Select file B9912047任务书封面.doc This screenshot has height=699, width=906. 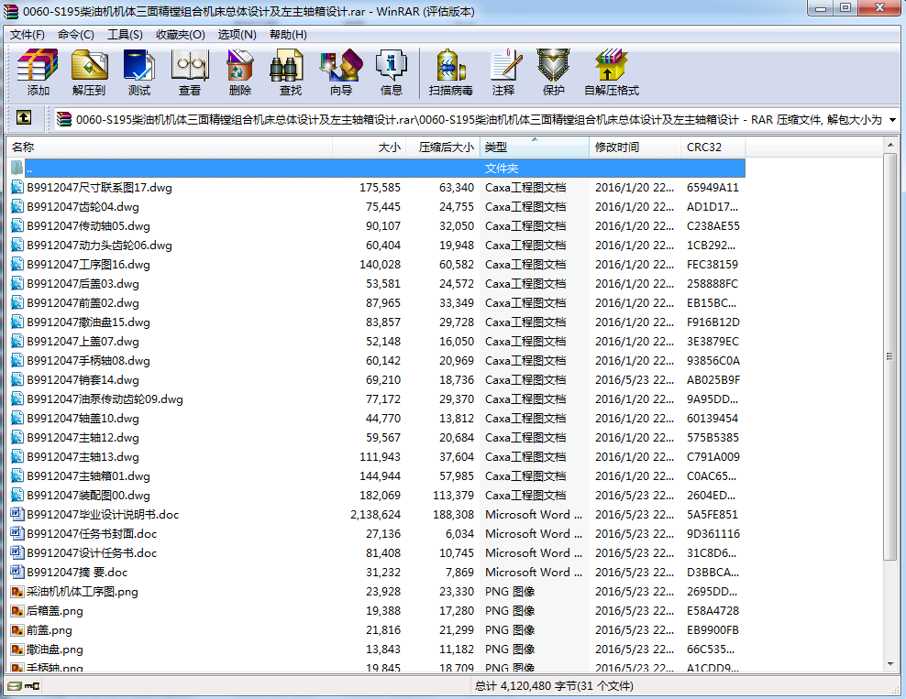pyautogui.click(x=92, y=533)
